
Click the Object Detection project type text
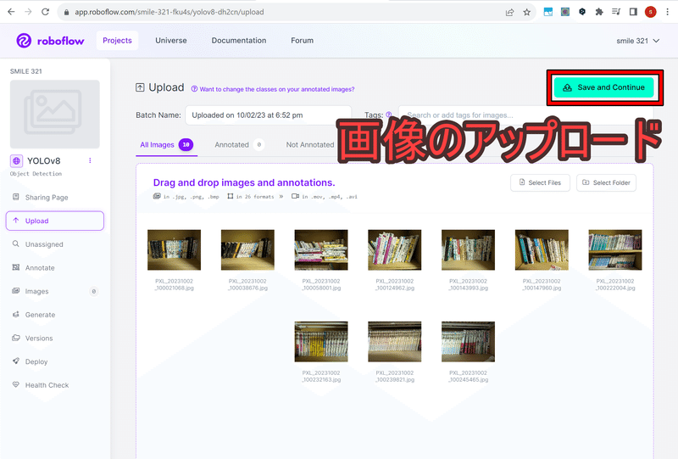[x=36, y=174]
